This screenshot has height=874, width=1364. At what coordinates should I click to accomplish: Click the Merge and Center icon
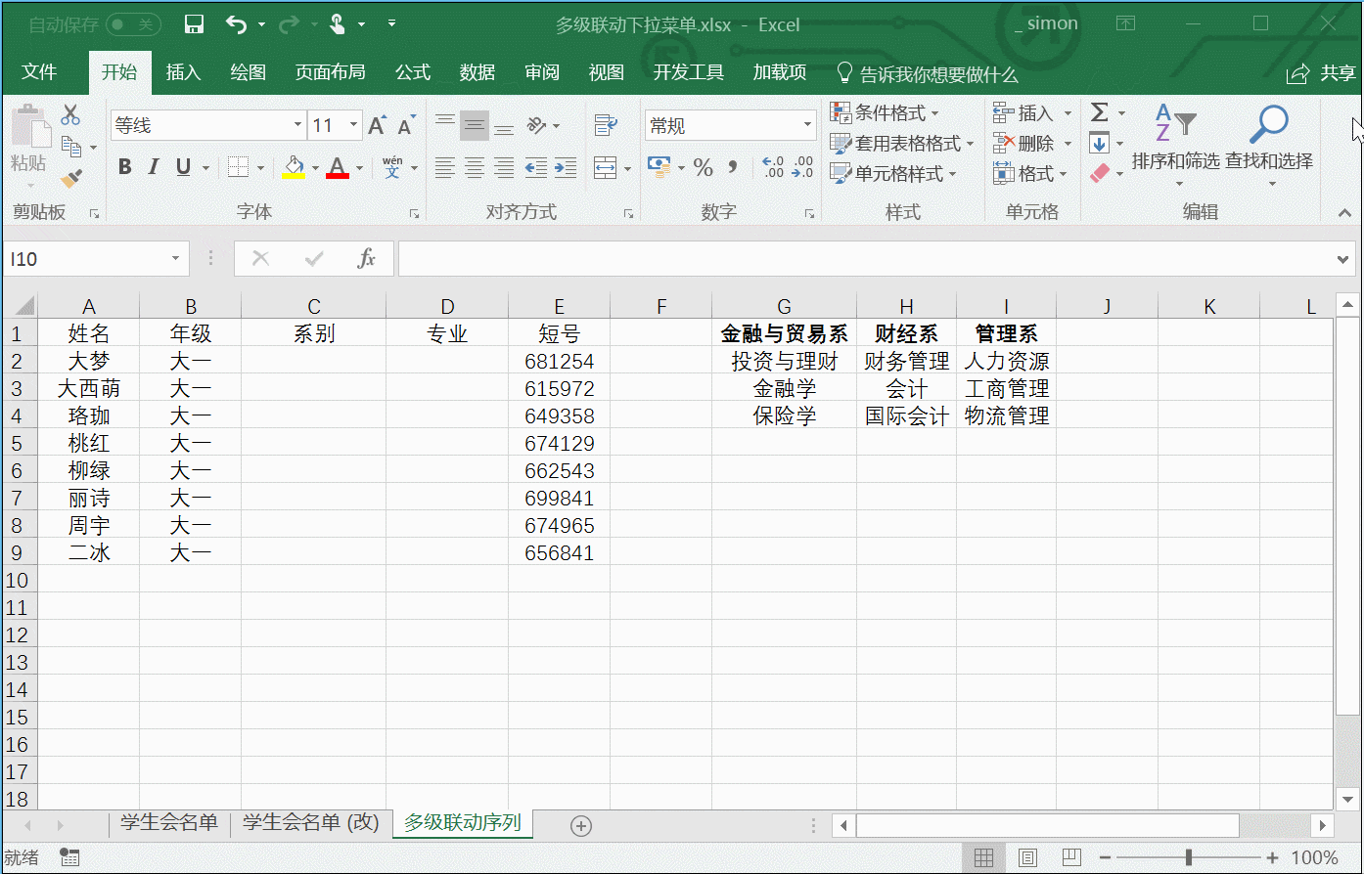click(x=606, y=167)
